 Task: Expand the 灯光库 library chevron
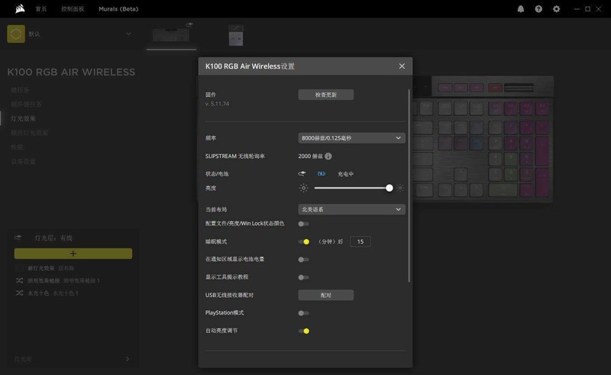(x=128, y=359)
